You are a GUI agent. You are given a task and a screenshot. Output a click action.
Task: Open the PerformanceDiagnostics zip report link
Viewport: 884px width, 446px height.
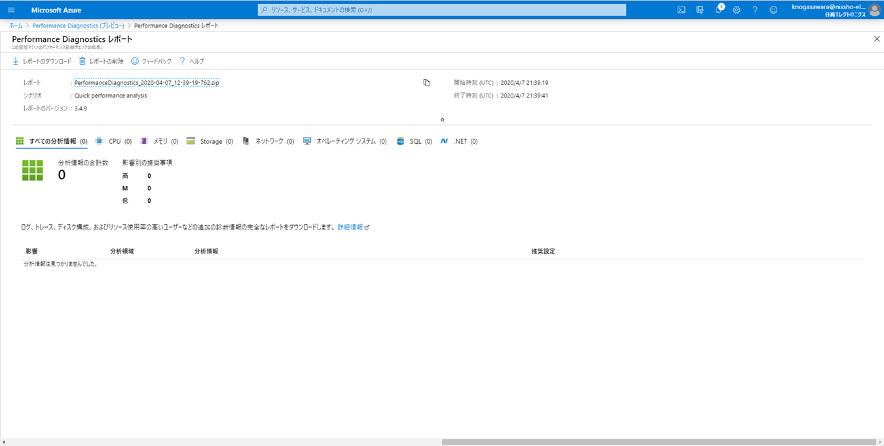click(x=147, y=83)
